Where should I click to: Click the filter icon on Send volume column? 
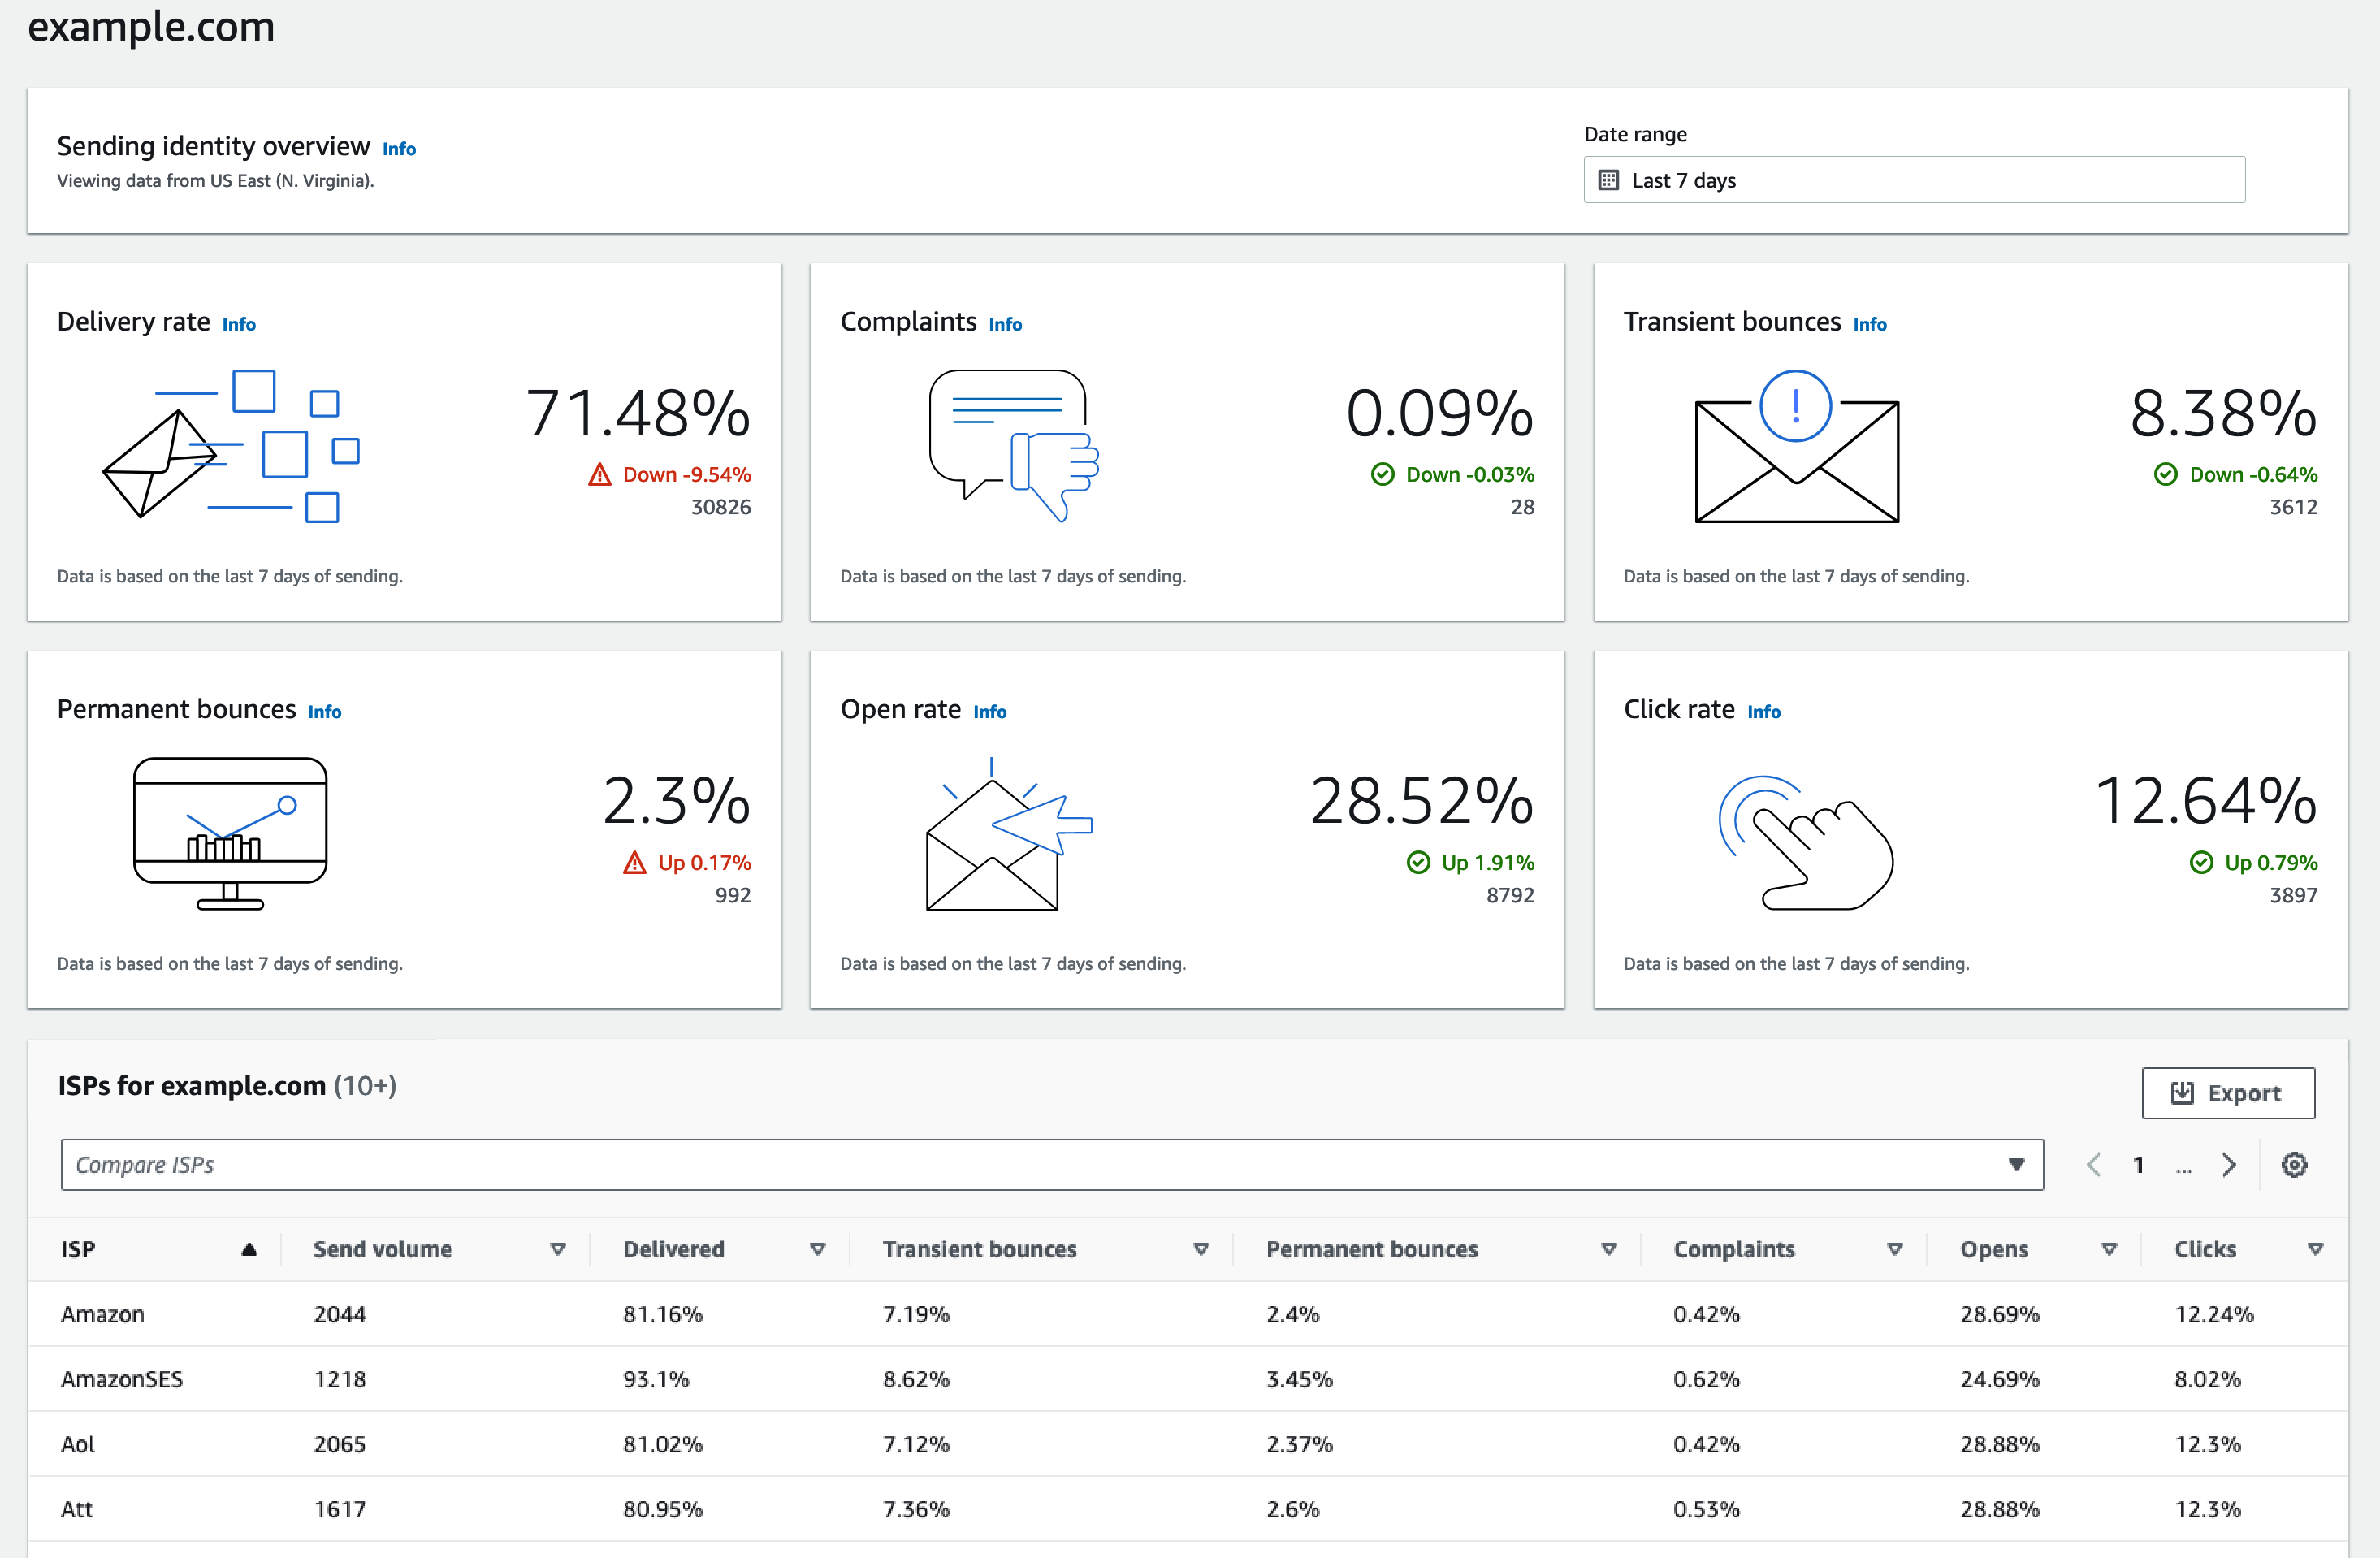coord(557,1249)
